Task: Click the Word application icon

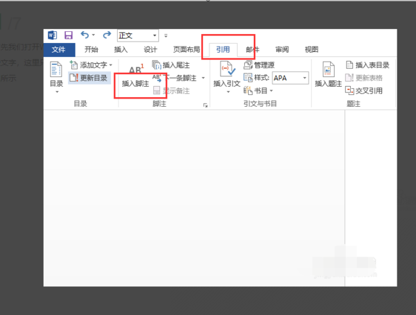Action: [52, 35]
